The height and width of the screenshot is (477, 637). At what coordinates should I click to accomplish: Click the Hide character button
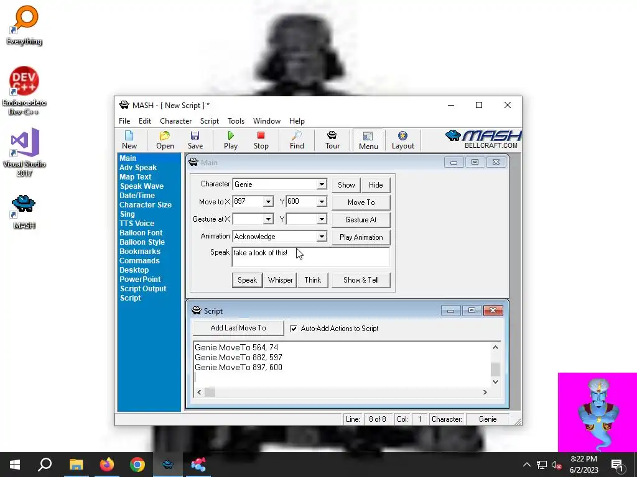click(x=376, y=185)
